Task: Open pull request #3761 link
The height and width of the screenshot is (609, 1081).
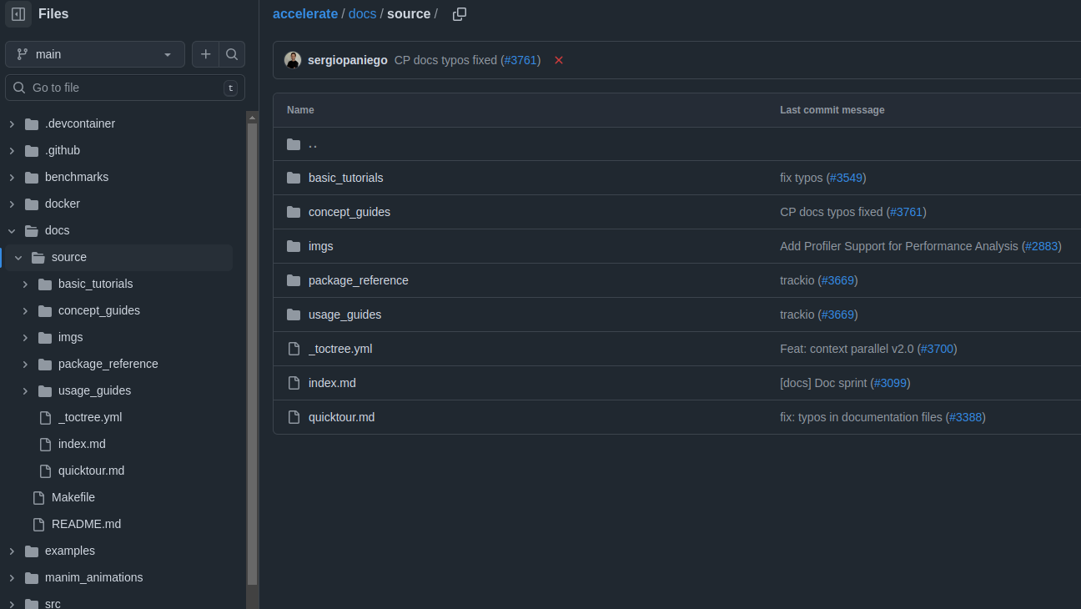Action: 520,59
